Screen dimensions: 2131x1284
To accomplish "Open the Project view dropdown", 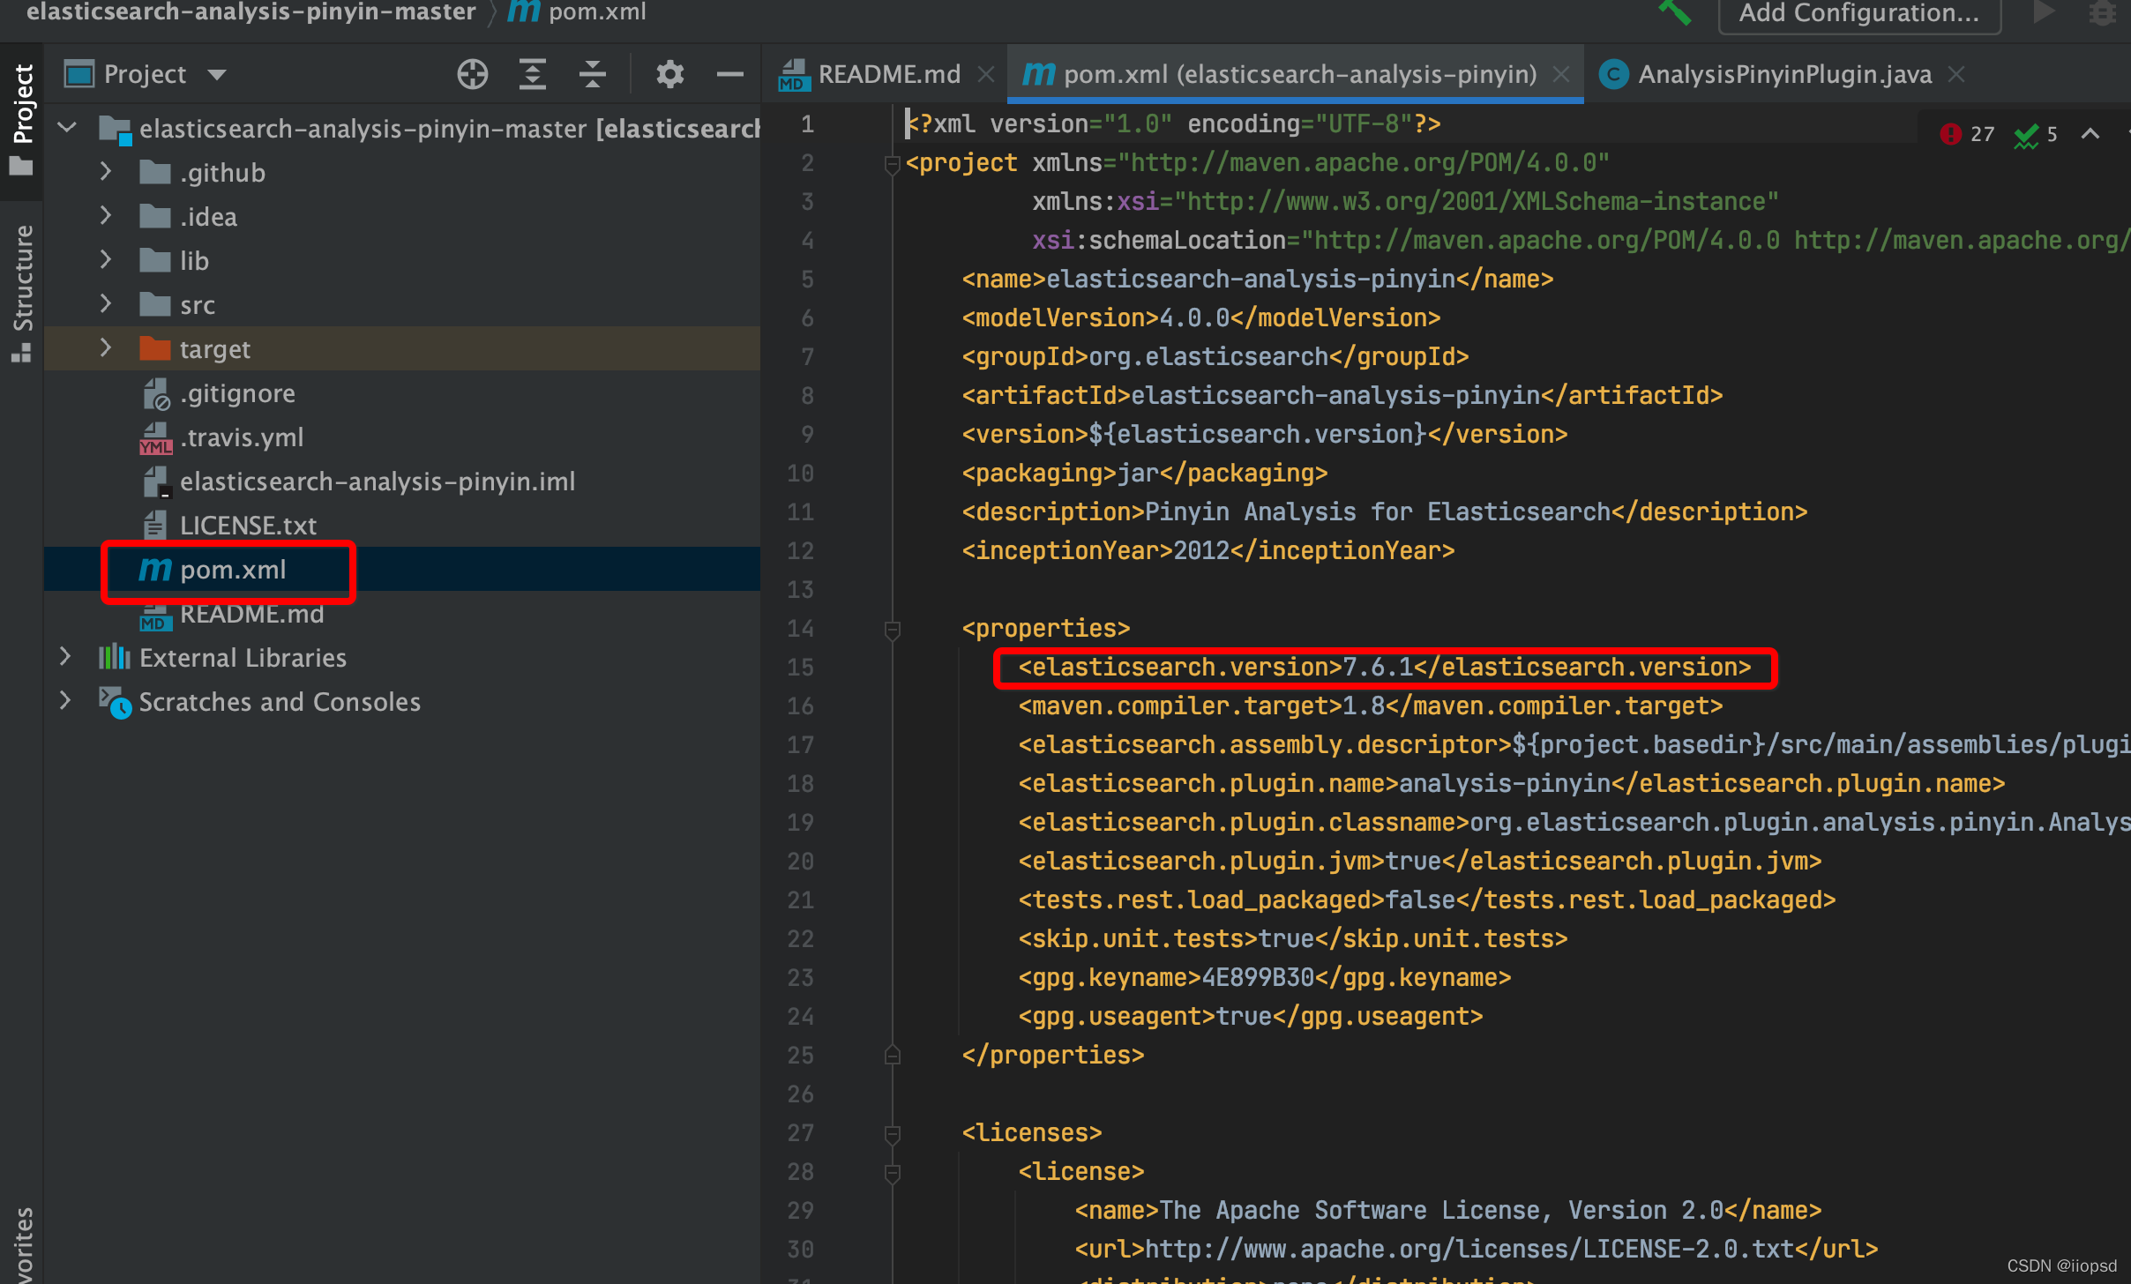I will coord(217,74).
